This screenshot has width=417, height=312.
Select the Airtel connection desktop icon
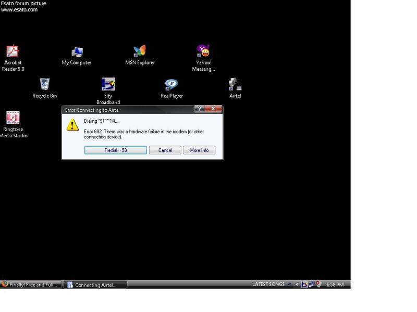click(x=235, y=88)
